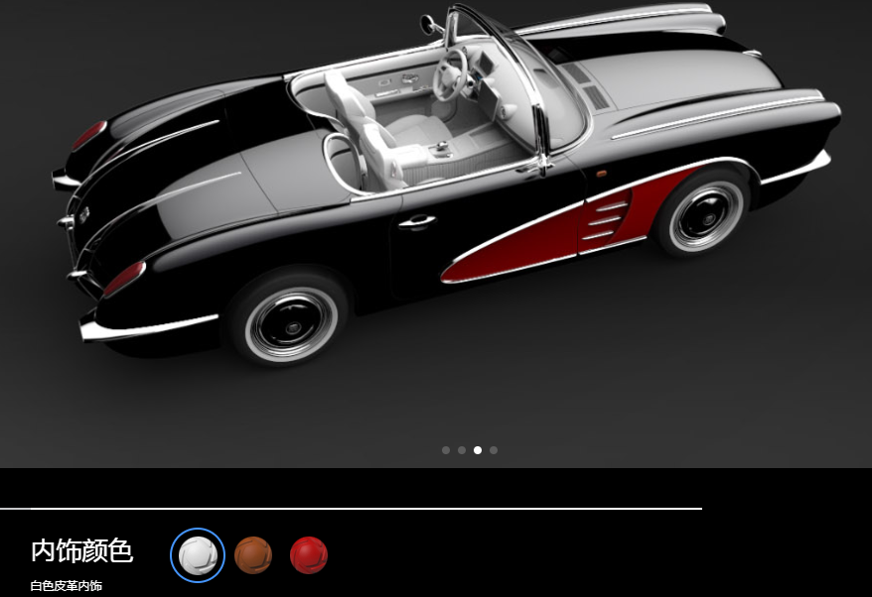Choose the brown leather interior color

[x=253, y=554]
